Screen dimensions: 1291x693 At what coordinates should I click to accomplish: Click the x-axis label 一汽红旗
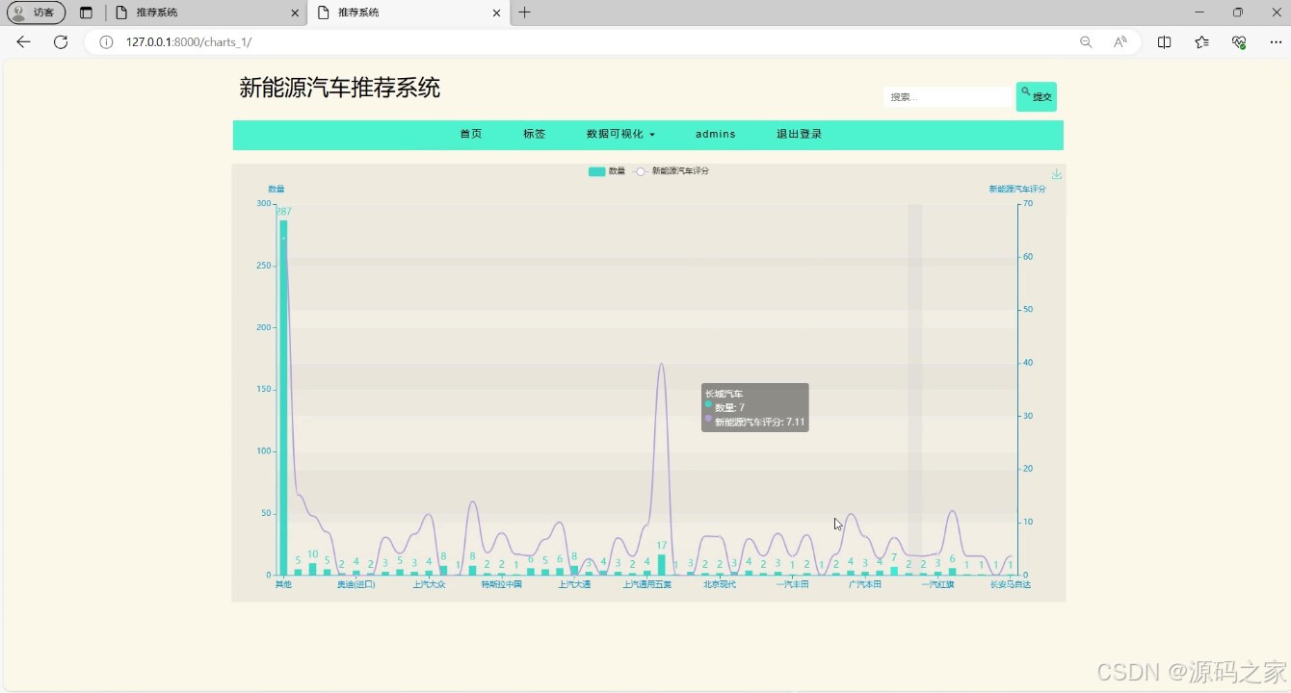(937, 584)
